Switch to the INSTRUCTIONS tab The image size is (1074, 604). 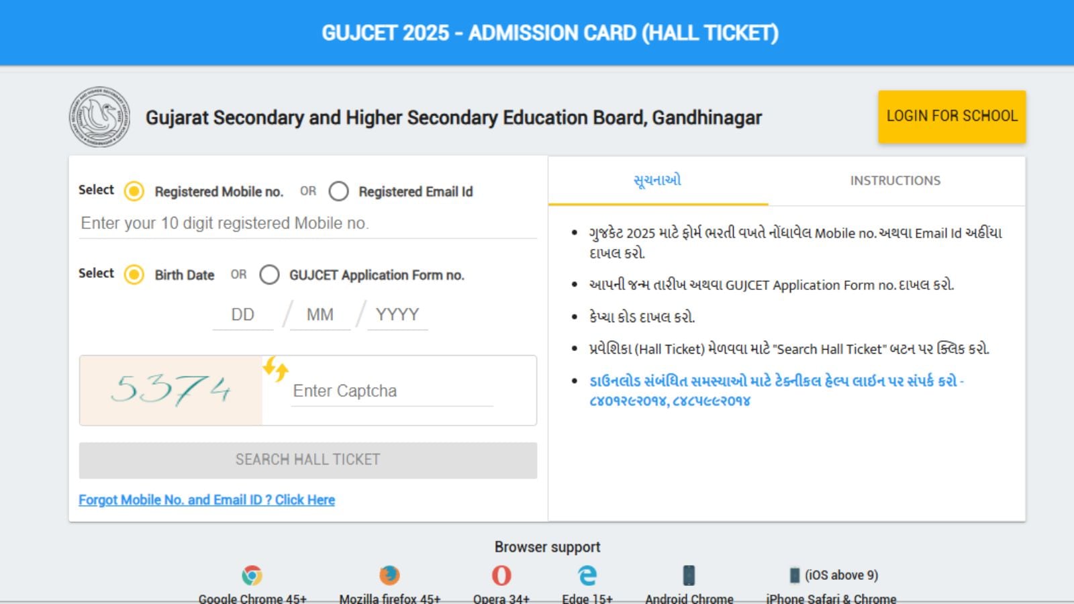[895, 181]
